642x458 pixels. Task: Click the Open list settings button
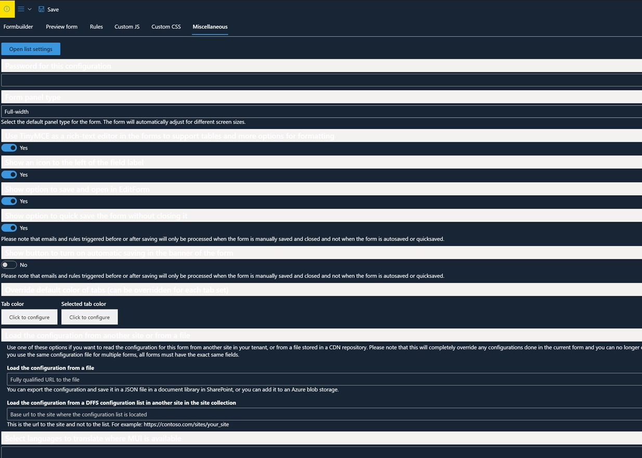click(31, 49)
